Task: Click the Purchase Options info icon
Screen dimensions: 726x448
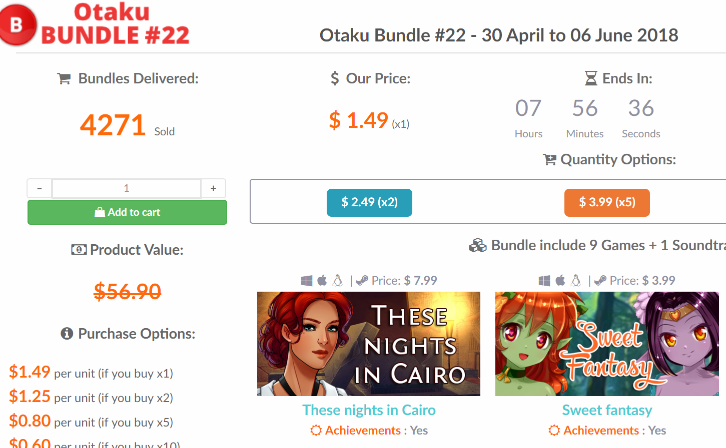Action: [67, 334]
